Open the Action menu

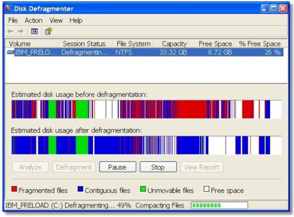tap(33, 20)
